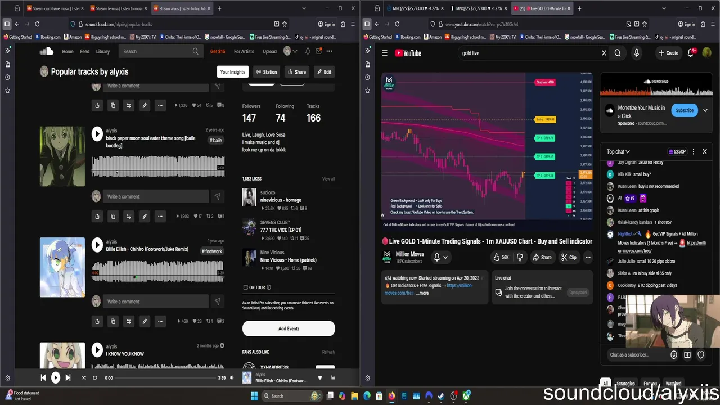Share the black paper moon track
This screenshot has height=405, width=720.
[97, 216]
